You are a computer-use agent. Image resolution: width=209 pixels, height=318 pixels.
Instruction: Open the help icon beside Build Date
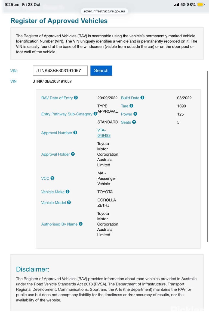pos(142,98)
